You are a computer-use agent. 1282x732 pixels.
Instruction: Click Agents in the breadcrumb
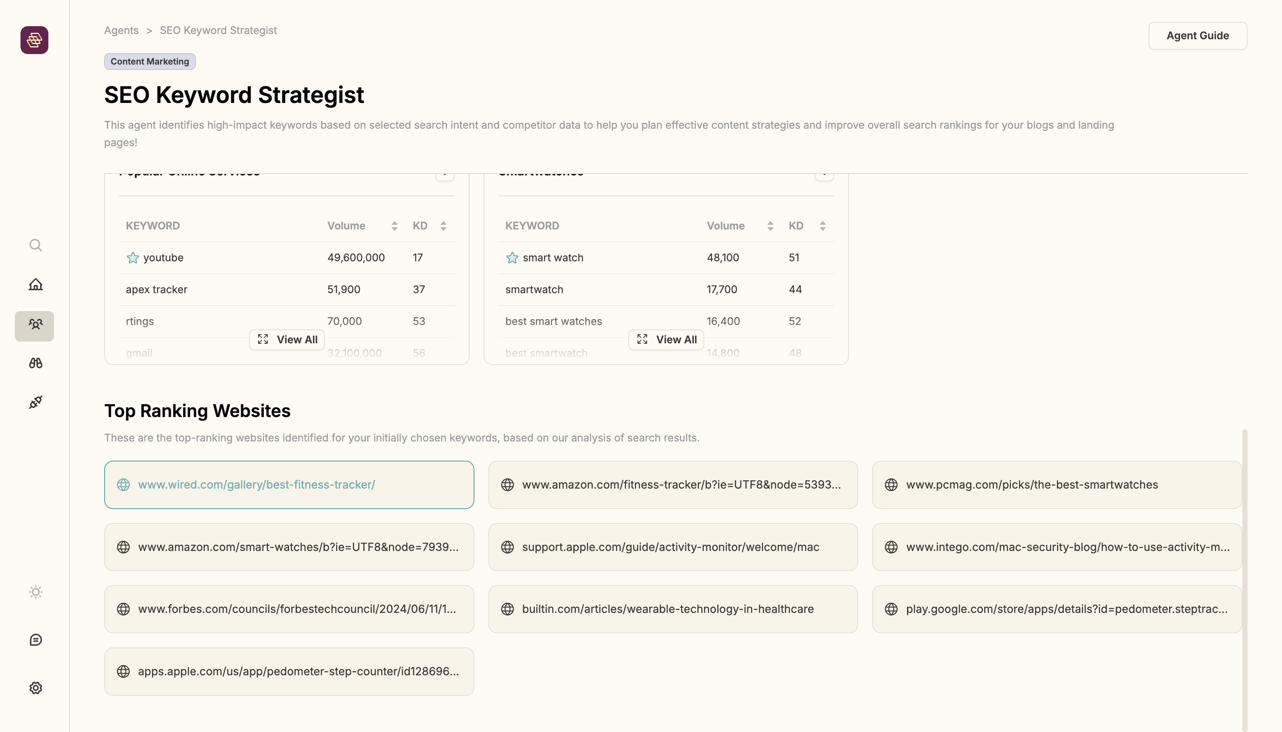121,30
